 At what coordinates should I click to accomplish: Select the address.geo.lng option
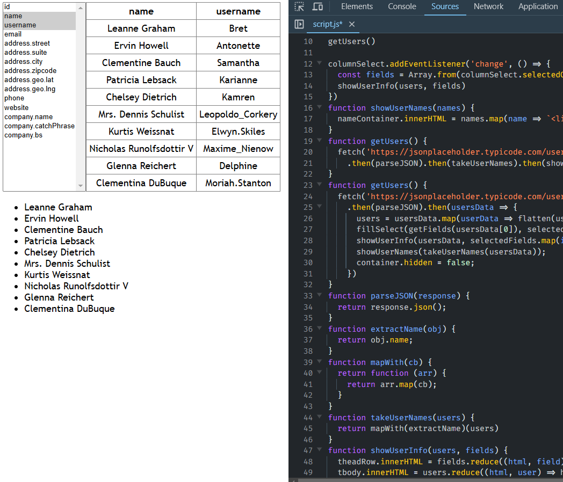point(40,89)
